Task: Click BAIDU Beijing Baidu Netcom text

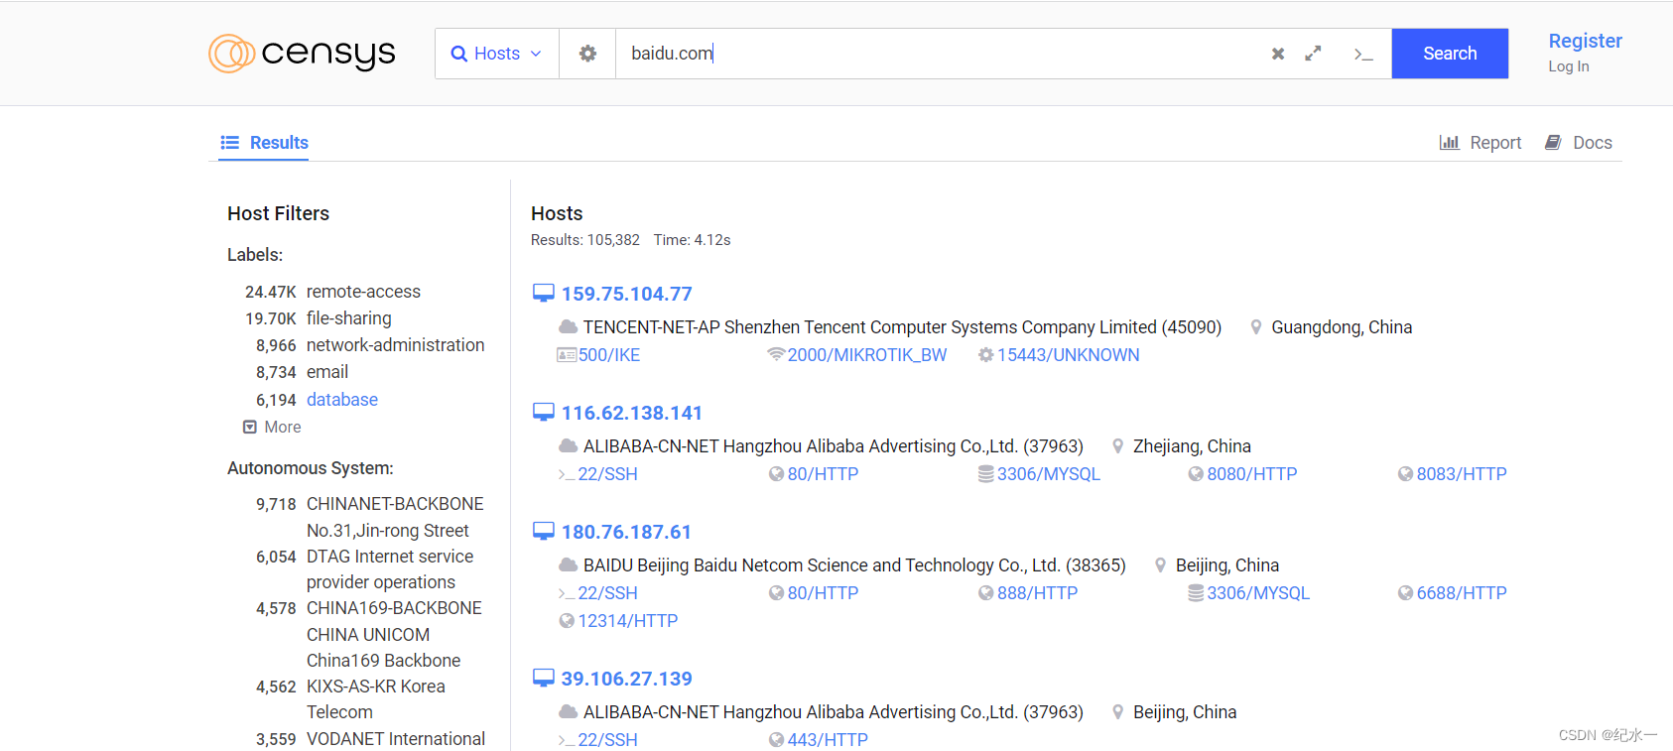Action: (x=854, y=565)
